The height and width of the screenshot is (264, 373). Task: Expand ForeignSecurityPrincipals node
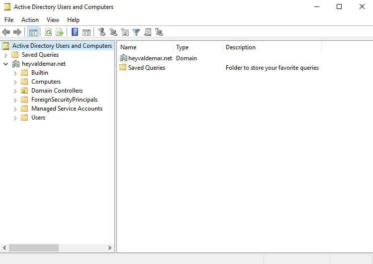(15, 100)
